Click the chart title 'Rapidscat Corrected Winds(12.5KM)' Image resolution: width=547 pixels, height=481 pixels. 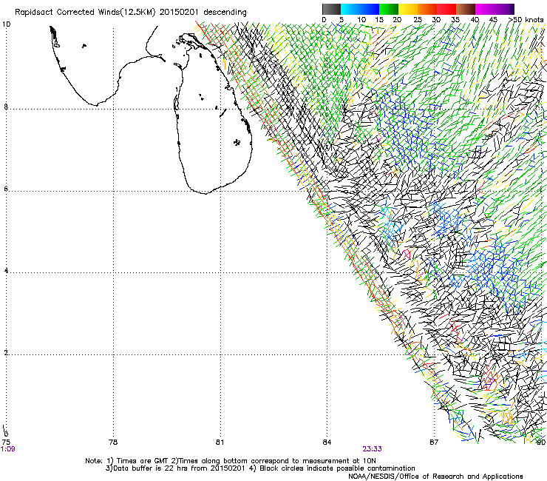pos(85,13)
